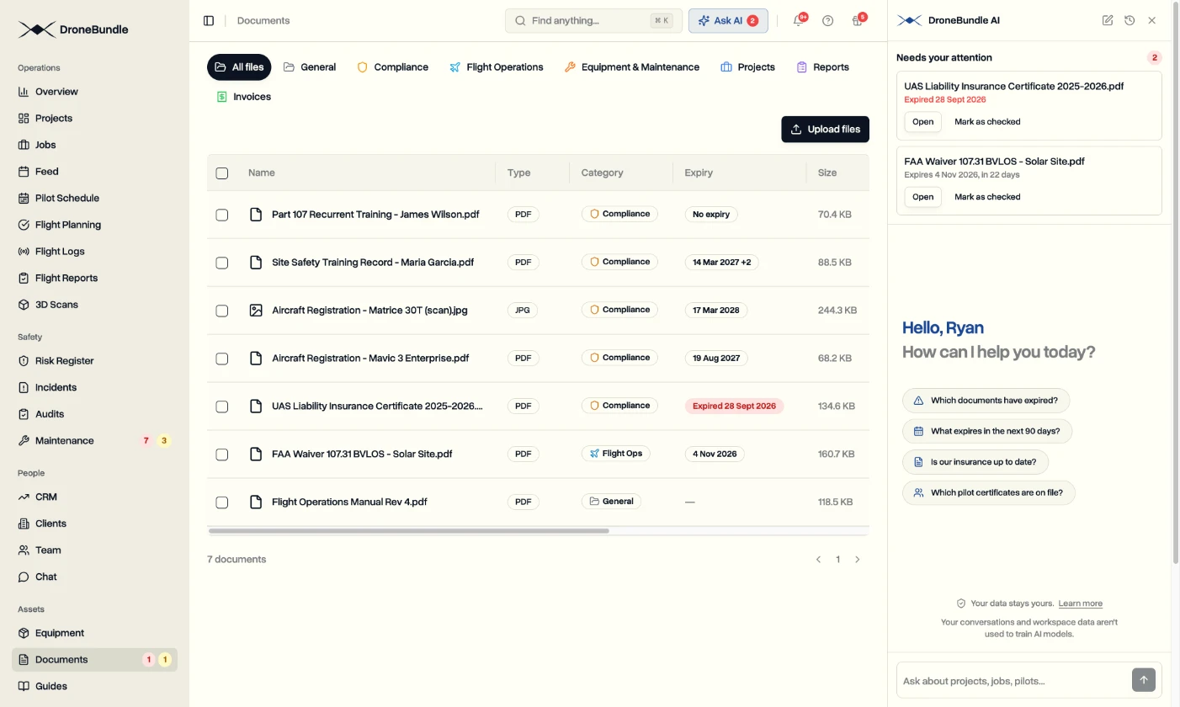Viewport: 1180px width, 707px height.
Task: Ask "Which documents have expired?" suggestion
Action: (986, 401)
